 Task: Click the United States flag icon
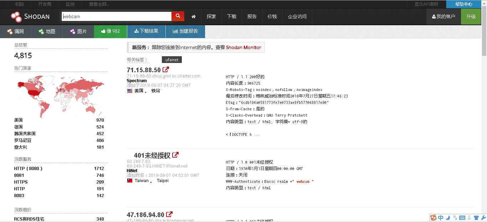[130, 91]
